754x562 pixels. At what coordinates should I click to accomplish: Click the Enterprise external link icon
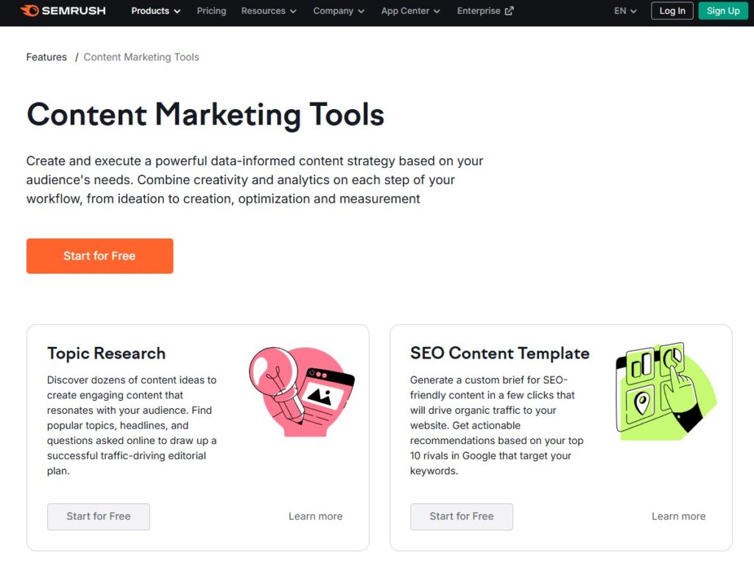pyautogui.click(x=508, y=11)
